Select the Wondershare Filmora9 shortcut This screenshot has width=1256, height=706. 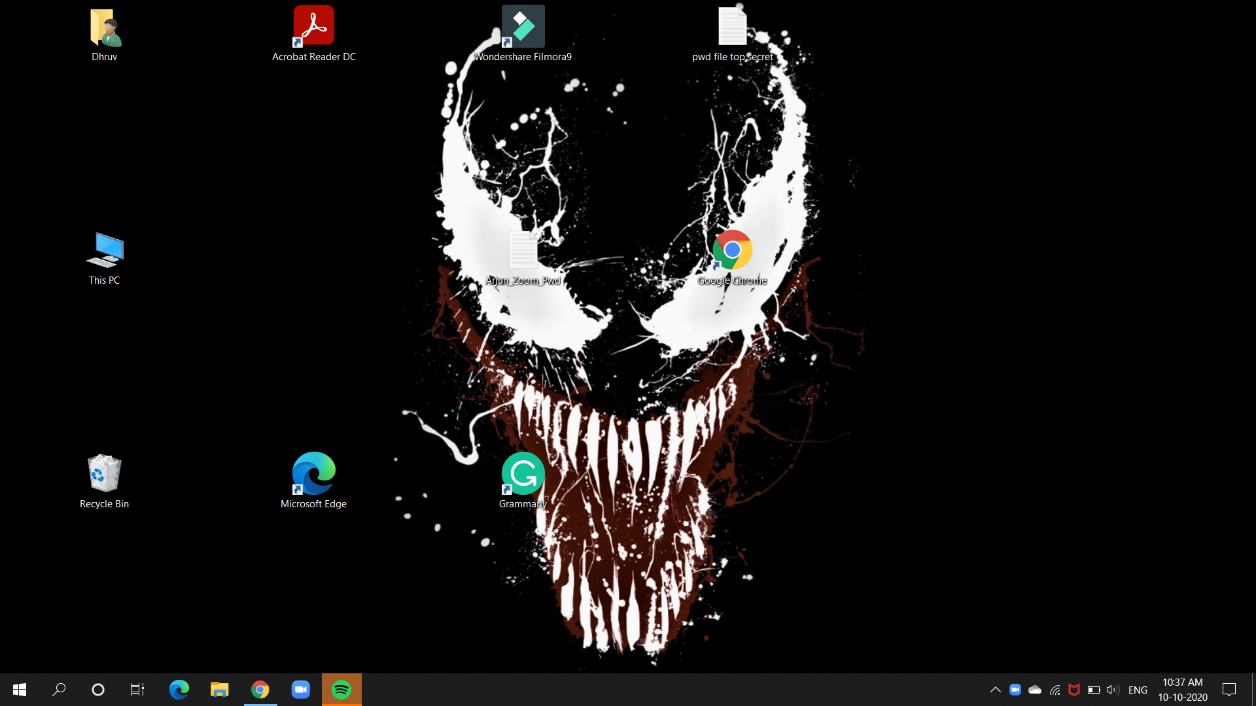[x=523, y=27]
